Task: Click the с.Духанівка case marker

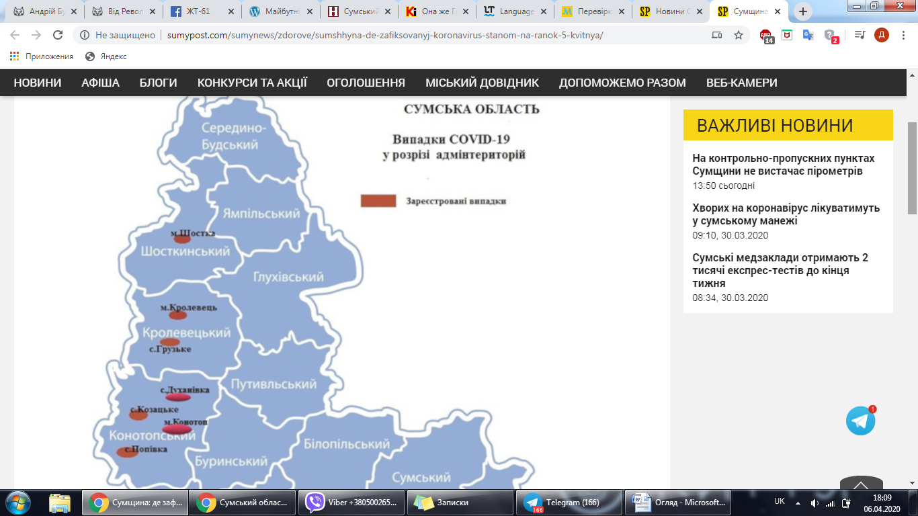Action: click(x=179, y=397)
